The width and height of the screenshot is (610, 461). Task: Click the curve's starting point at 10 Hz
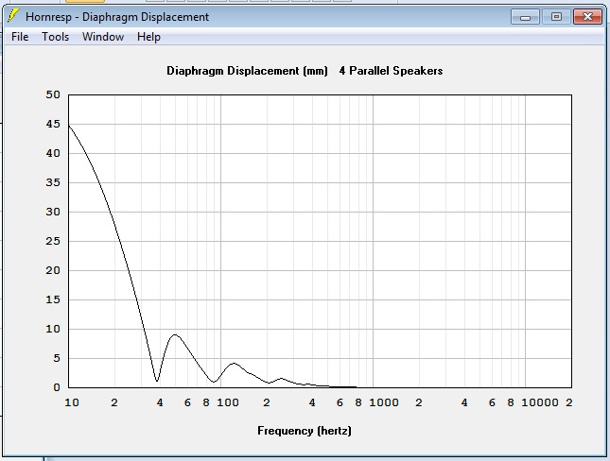[x=69, y=126]
